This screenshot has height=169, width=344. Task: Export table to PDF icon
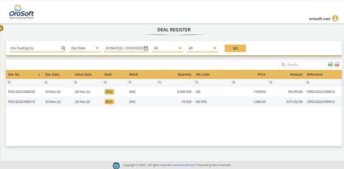point(337,64)
